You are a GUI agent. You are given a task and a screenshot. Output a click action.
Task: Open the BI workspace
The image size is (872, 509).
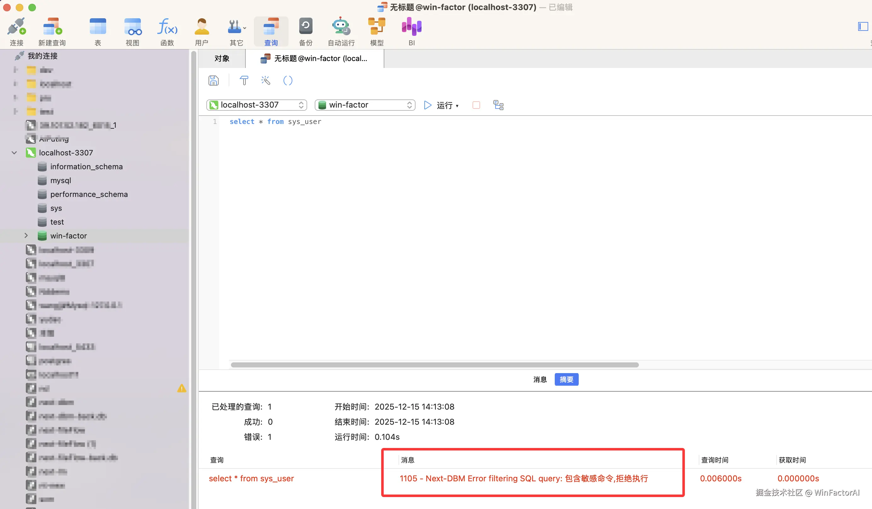[x=411, y=31]
